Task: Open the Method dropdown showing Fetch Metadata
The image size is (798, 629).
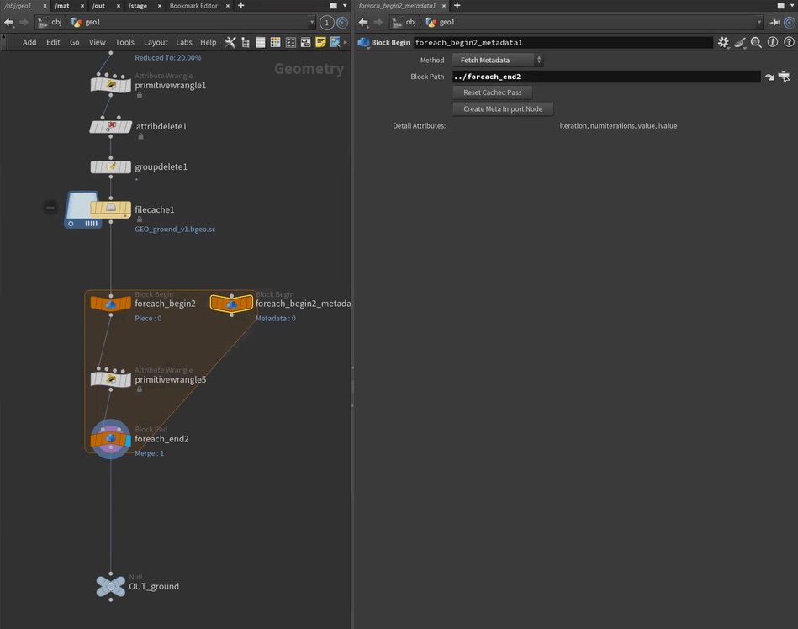Action: [498, 60]
